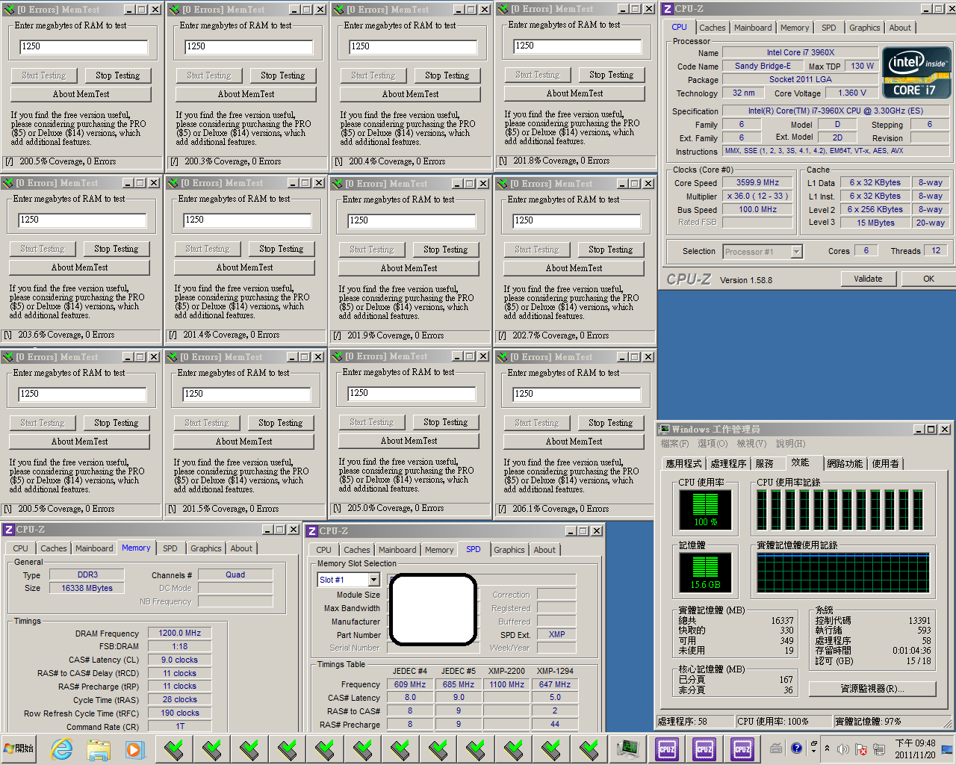956x765 pixels.
Task: Open the 網路功能 tab in Task Manager
Action: (845, 464)
